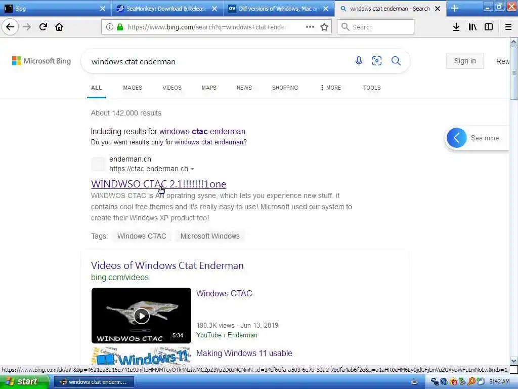Search by voice using the microphone icon

pos(359,61)
